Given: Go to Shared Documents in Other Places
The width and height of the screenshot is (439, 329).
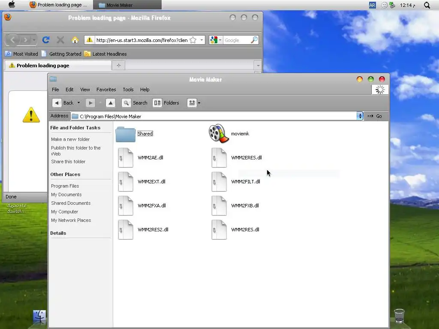Looking at the screenshot, I should pyautogui.click(x=71, y=203).
